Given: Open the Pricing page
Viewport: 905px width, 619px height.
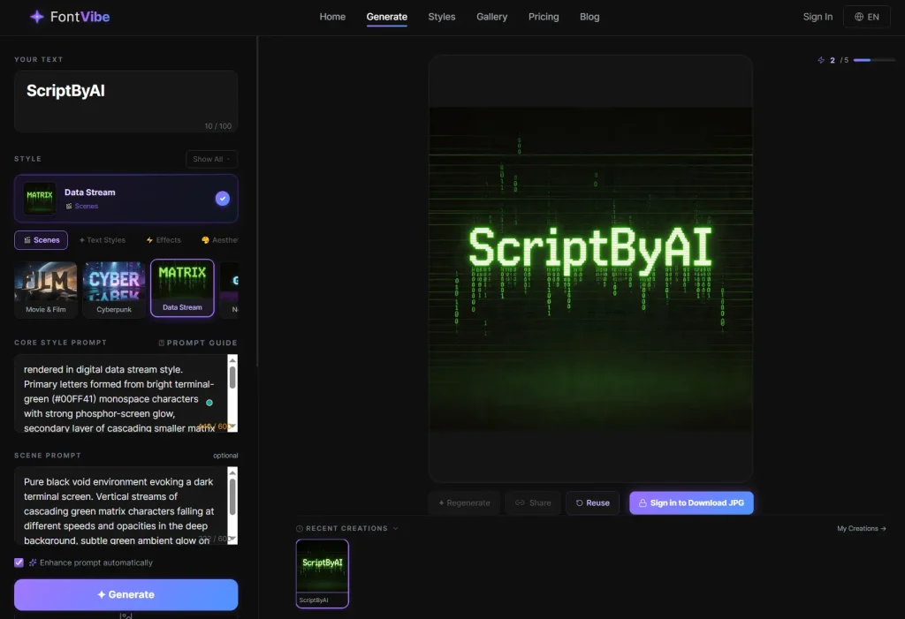Looking at the screenshot, I should click(x=544, y=17).
